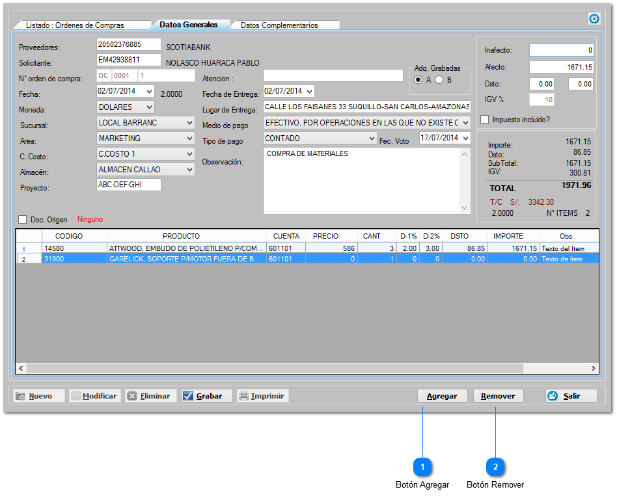Screen dimensions: 617x500
Task: Click the CUENTA column header
Action: [x=286, y=236]
